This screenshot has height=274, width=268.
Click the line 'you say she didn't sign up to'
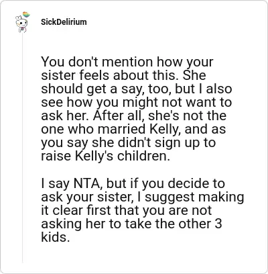[x=128, y=143]
